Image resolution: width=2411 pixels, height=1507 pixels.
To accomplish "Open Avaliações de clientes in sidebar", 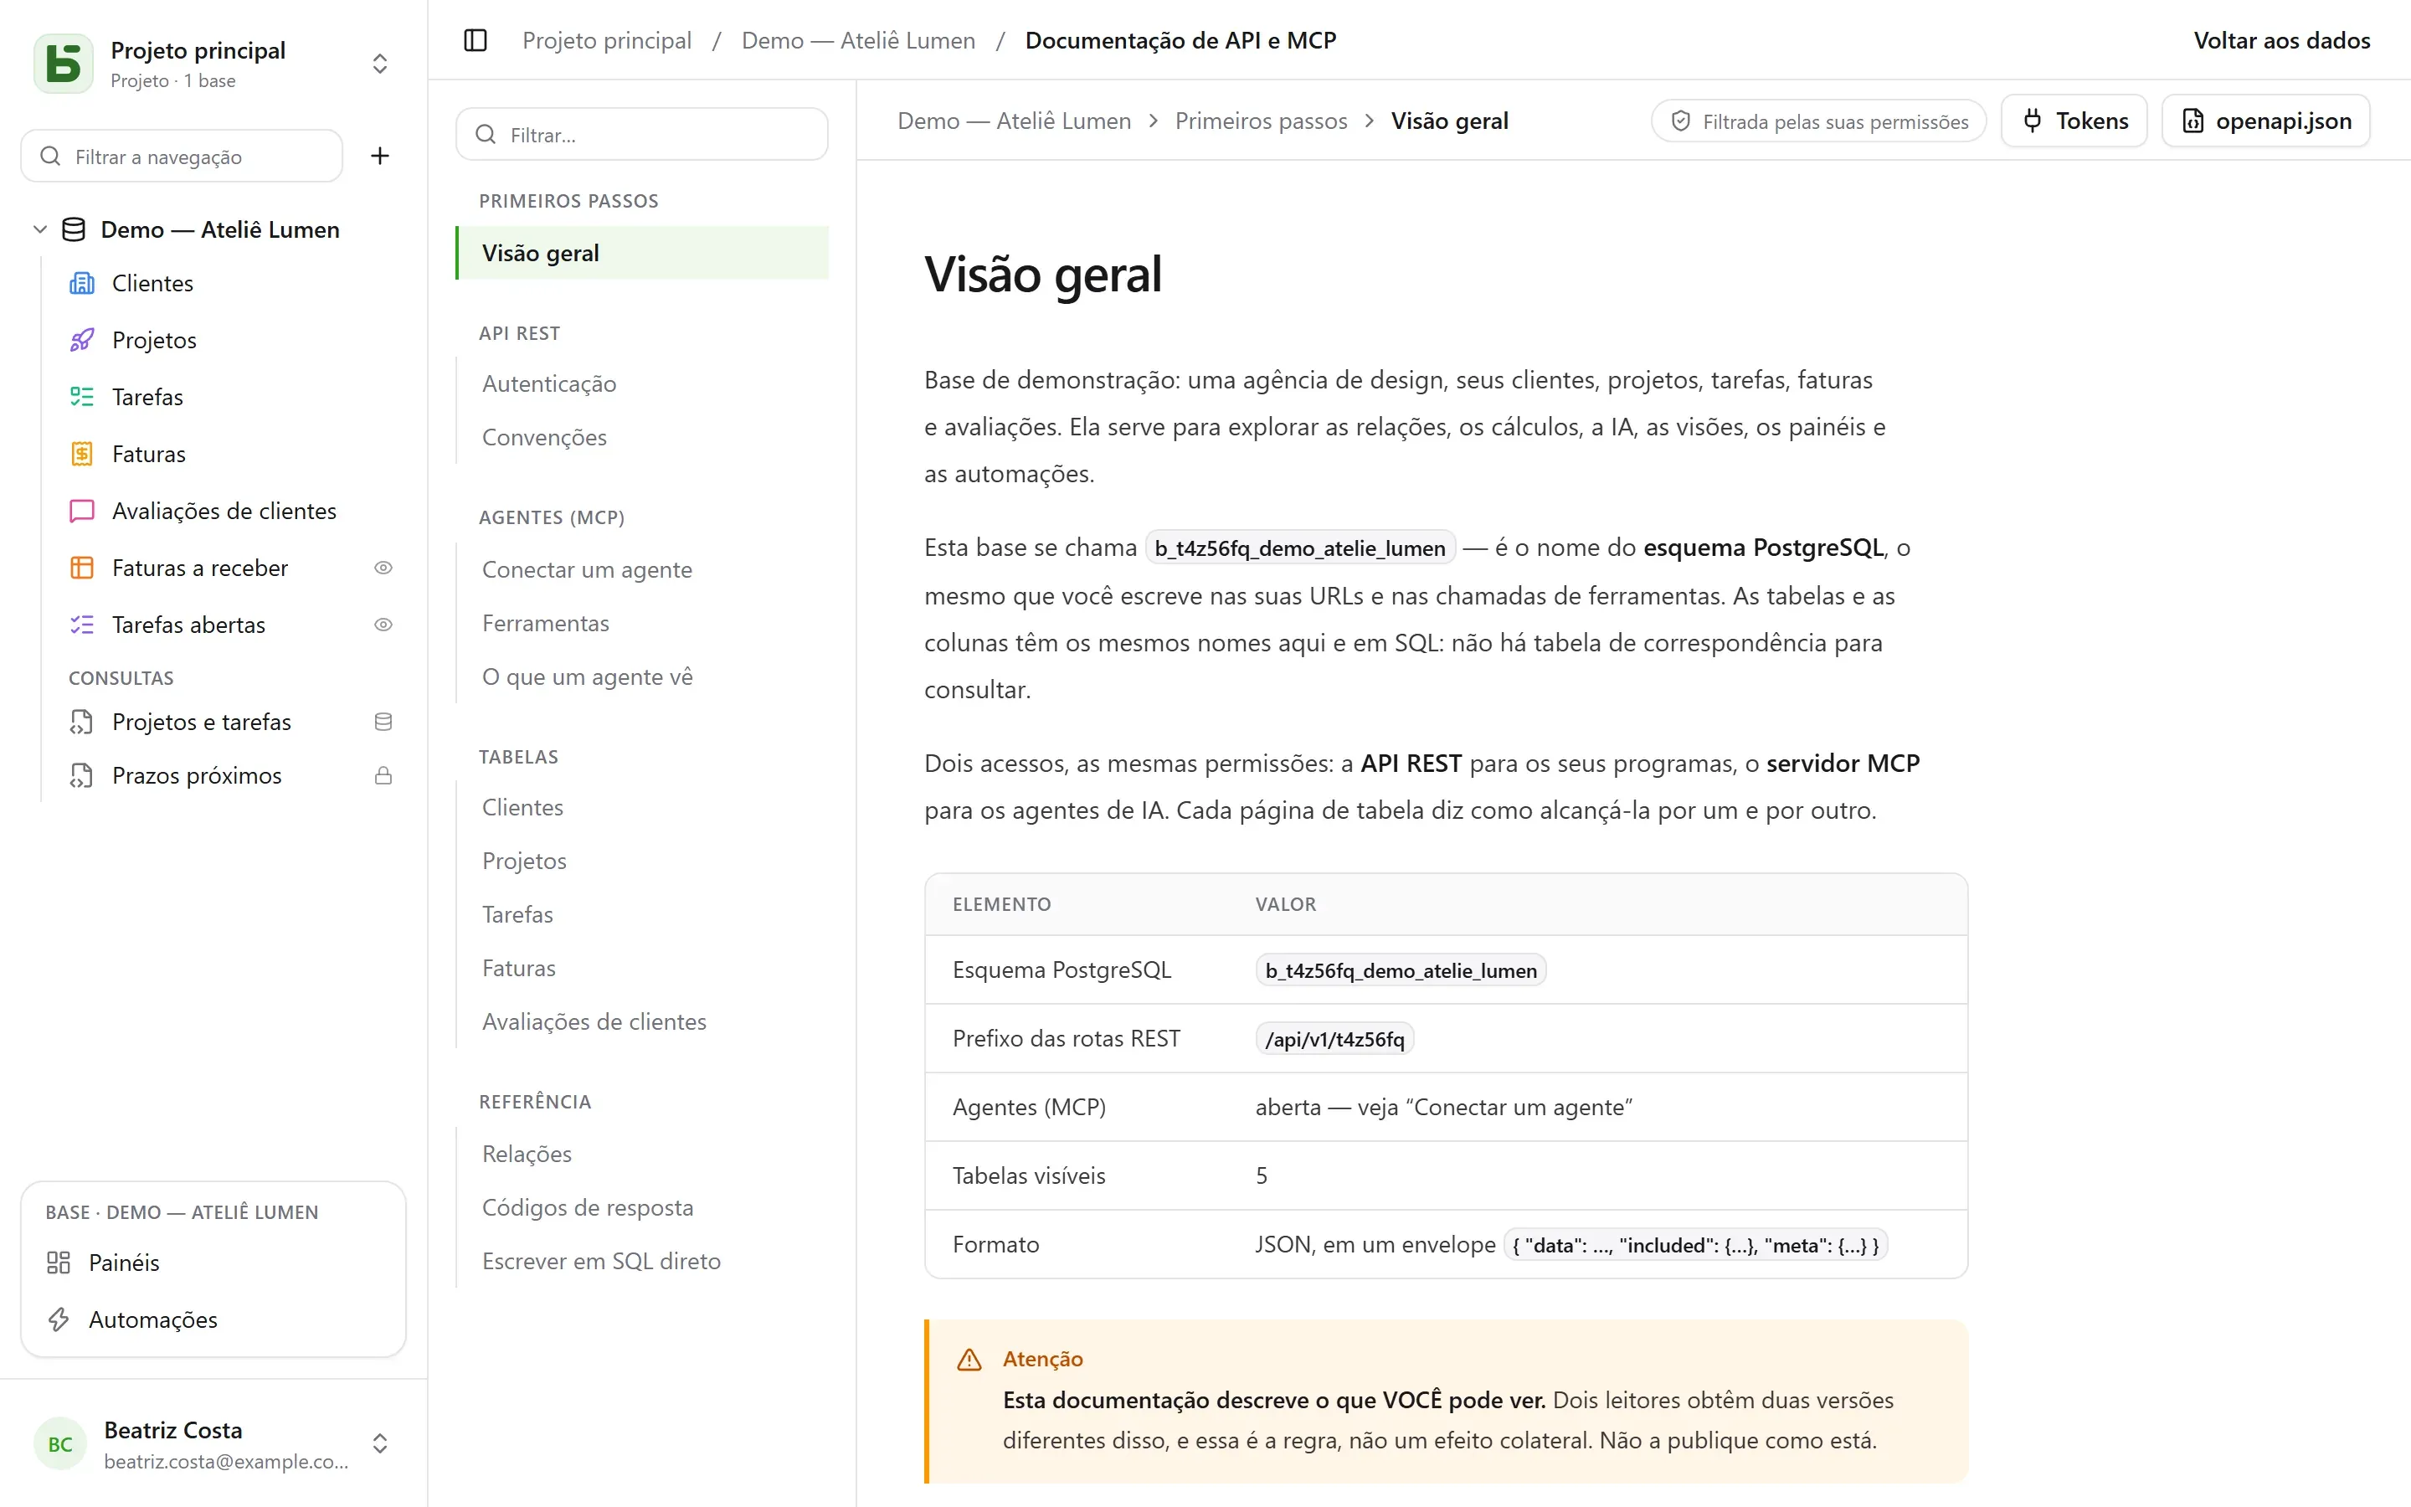I will point(224,511).
